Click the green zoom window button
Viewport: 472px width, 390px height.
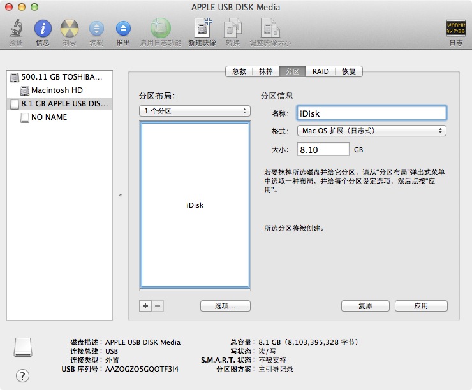pos(34,7)
